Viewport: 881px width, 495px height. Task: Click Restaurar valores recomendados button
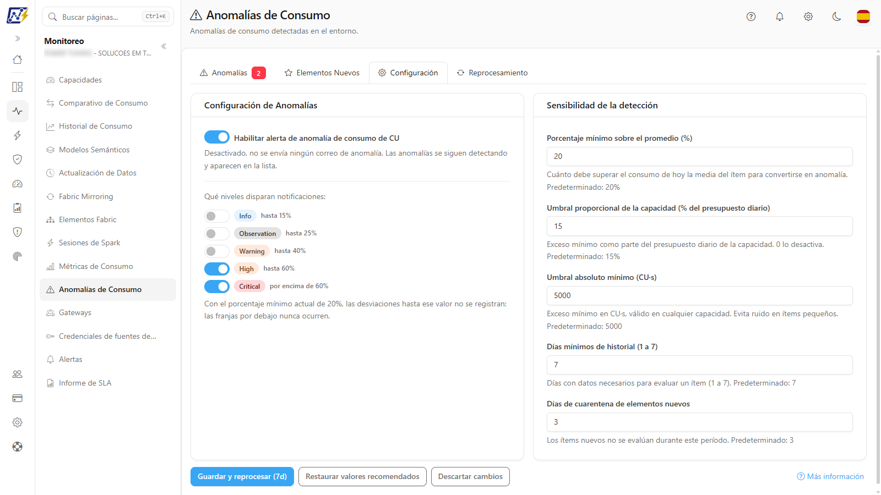click(x=362, y=477)
